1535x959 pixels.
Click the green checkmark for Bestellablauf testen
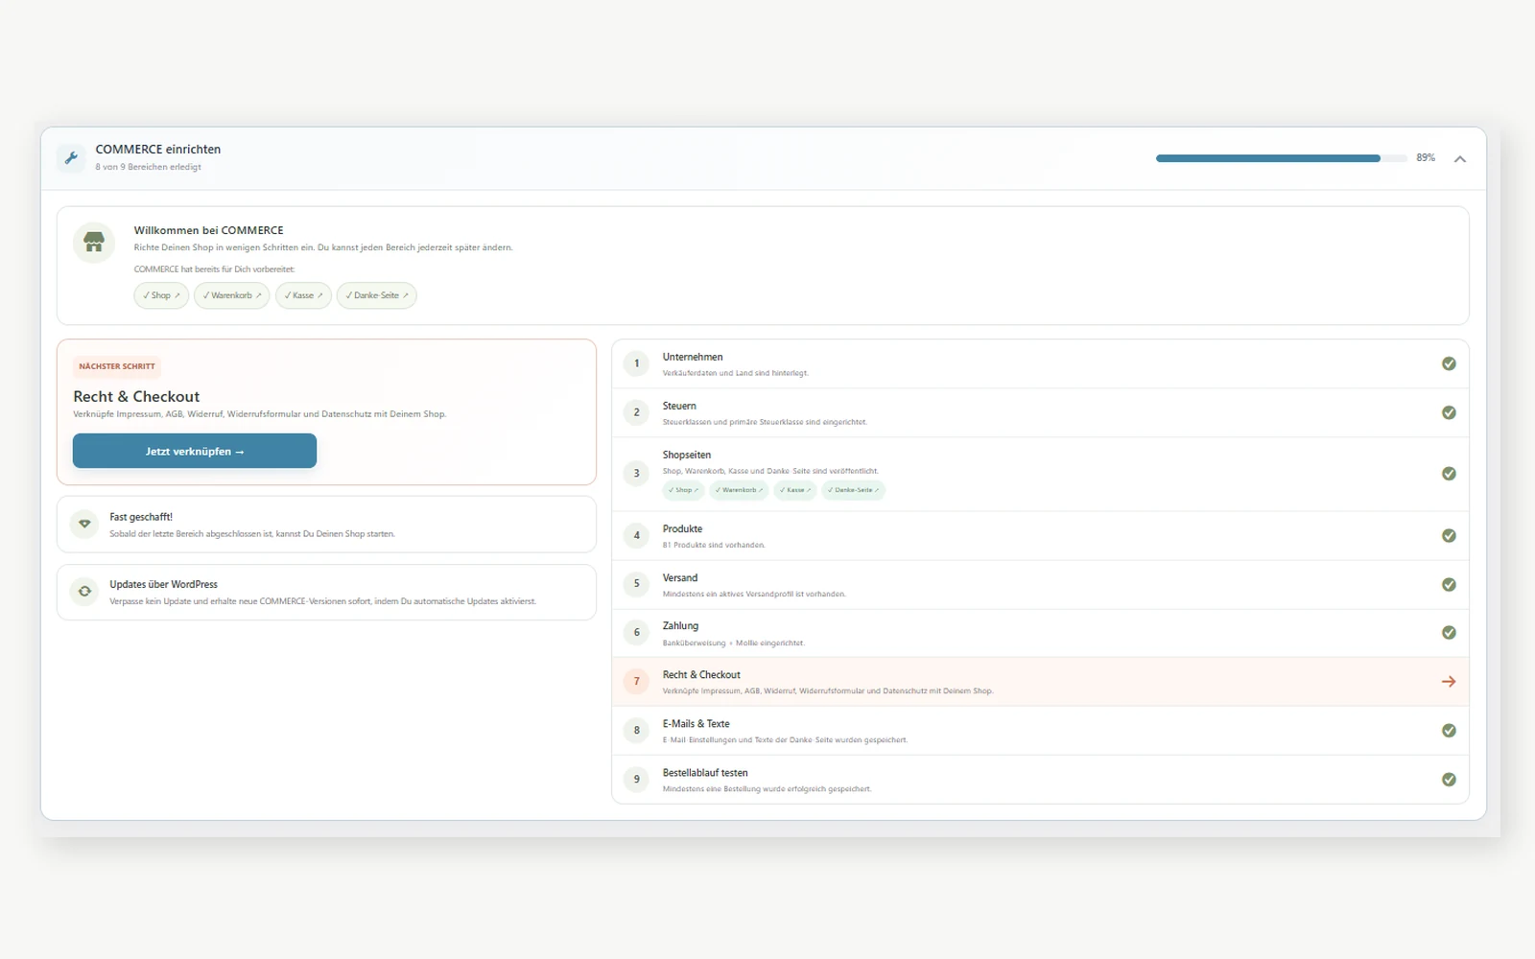(1449, 780)
